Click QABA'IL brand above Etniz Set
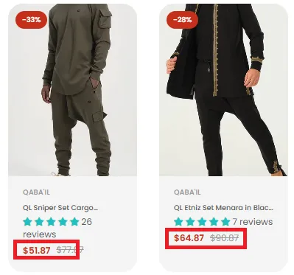Screen dimensions: 294x275 coord(187,192)
